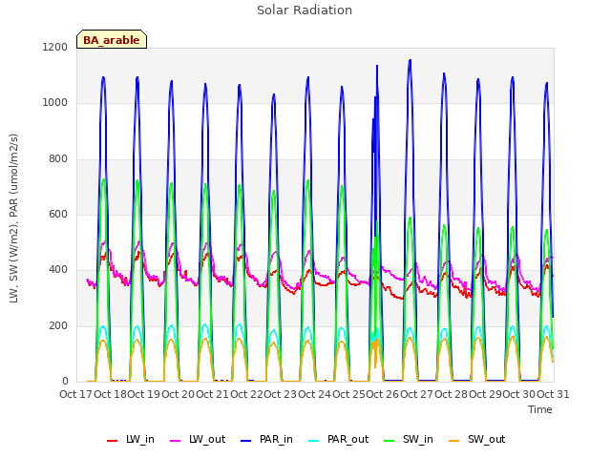Click the Solar Radiation chart title
The height and width of the screenshot is (458, 611).
[305, 10]
